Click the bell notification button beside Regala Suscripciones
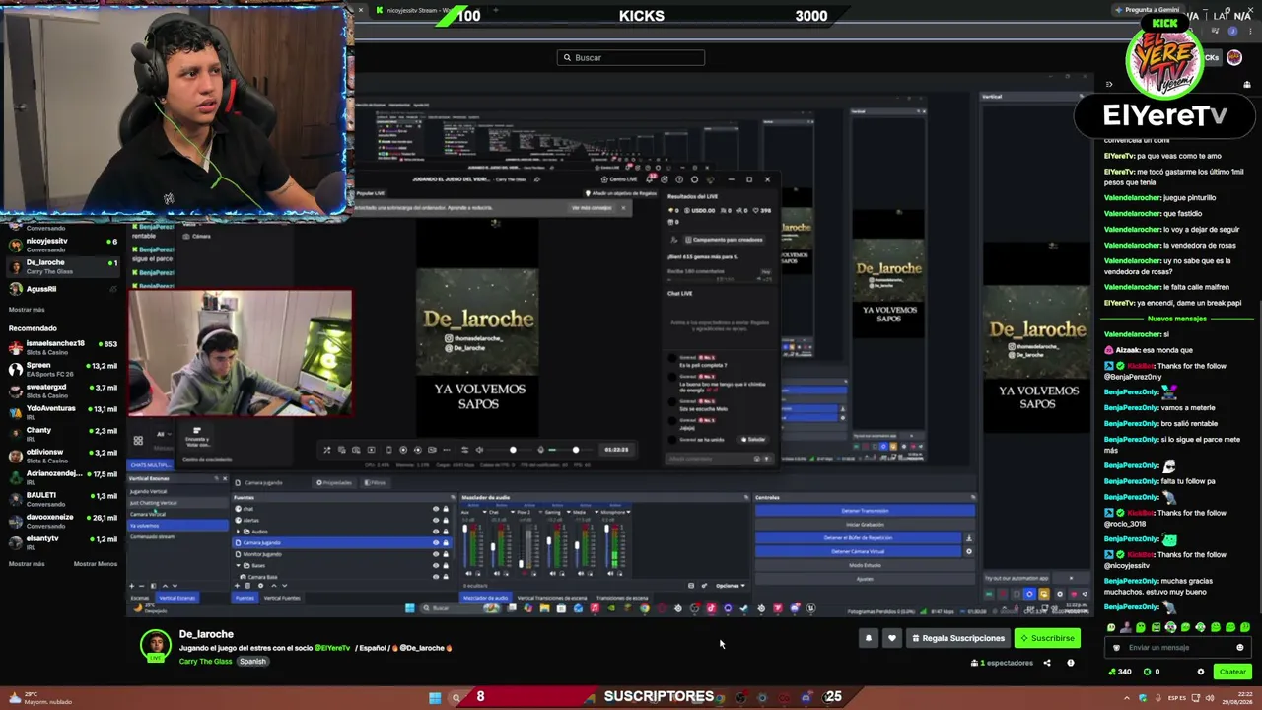Viewport: 1262px width, 710px height. click(x=869, y=638)
